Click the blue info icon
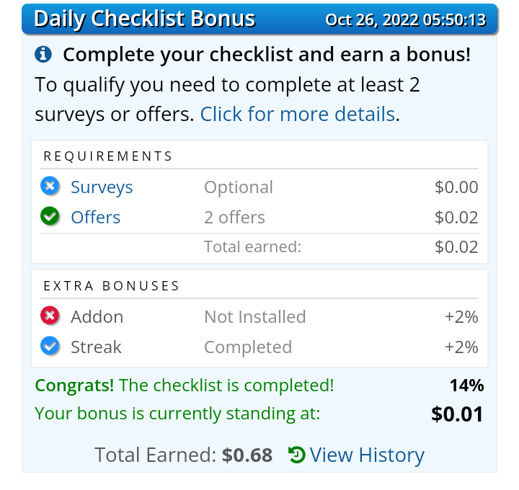 coord(43,54)
